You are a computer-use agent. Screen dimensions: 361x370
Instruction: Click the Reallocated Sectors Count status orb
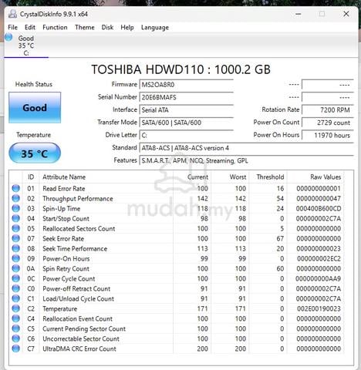click(x=16, y=228)
